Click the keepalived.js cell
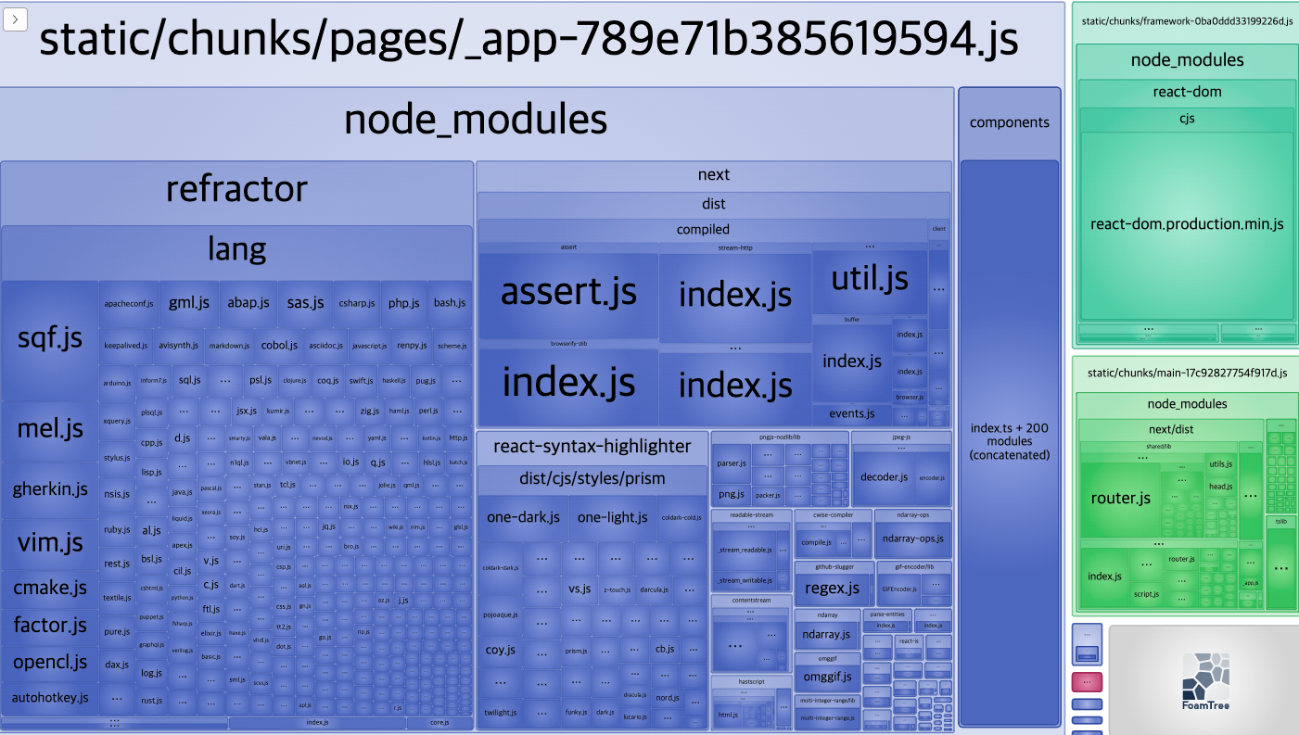Screen dimensions: 1299x735 (126, 346)
